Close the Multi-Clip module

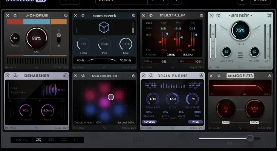pos(143,15)
